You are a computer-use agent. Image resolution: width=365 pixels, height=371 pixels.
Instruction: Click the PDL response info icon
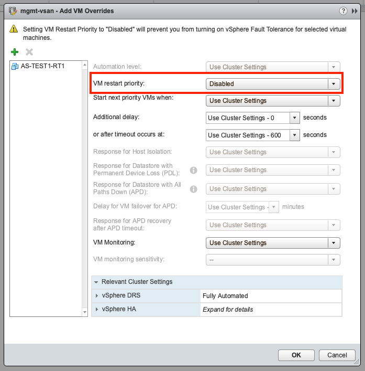point(193,170)
